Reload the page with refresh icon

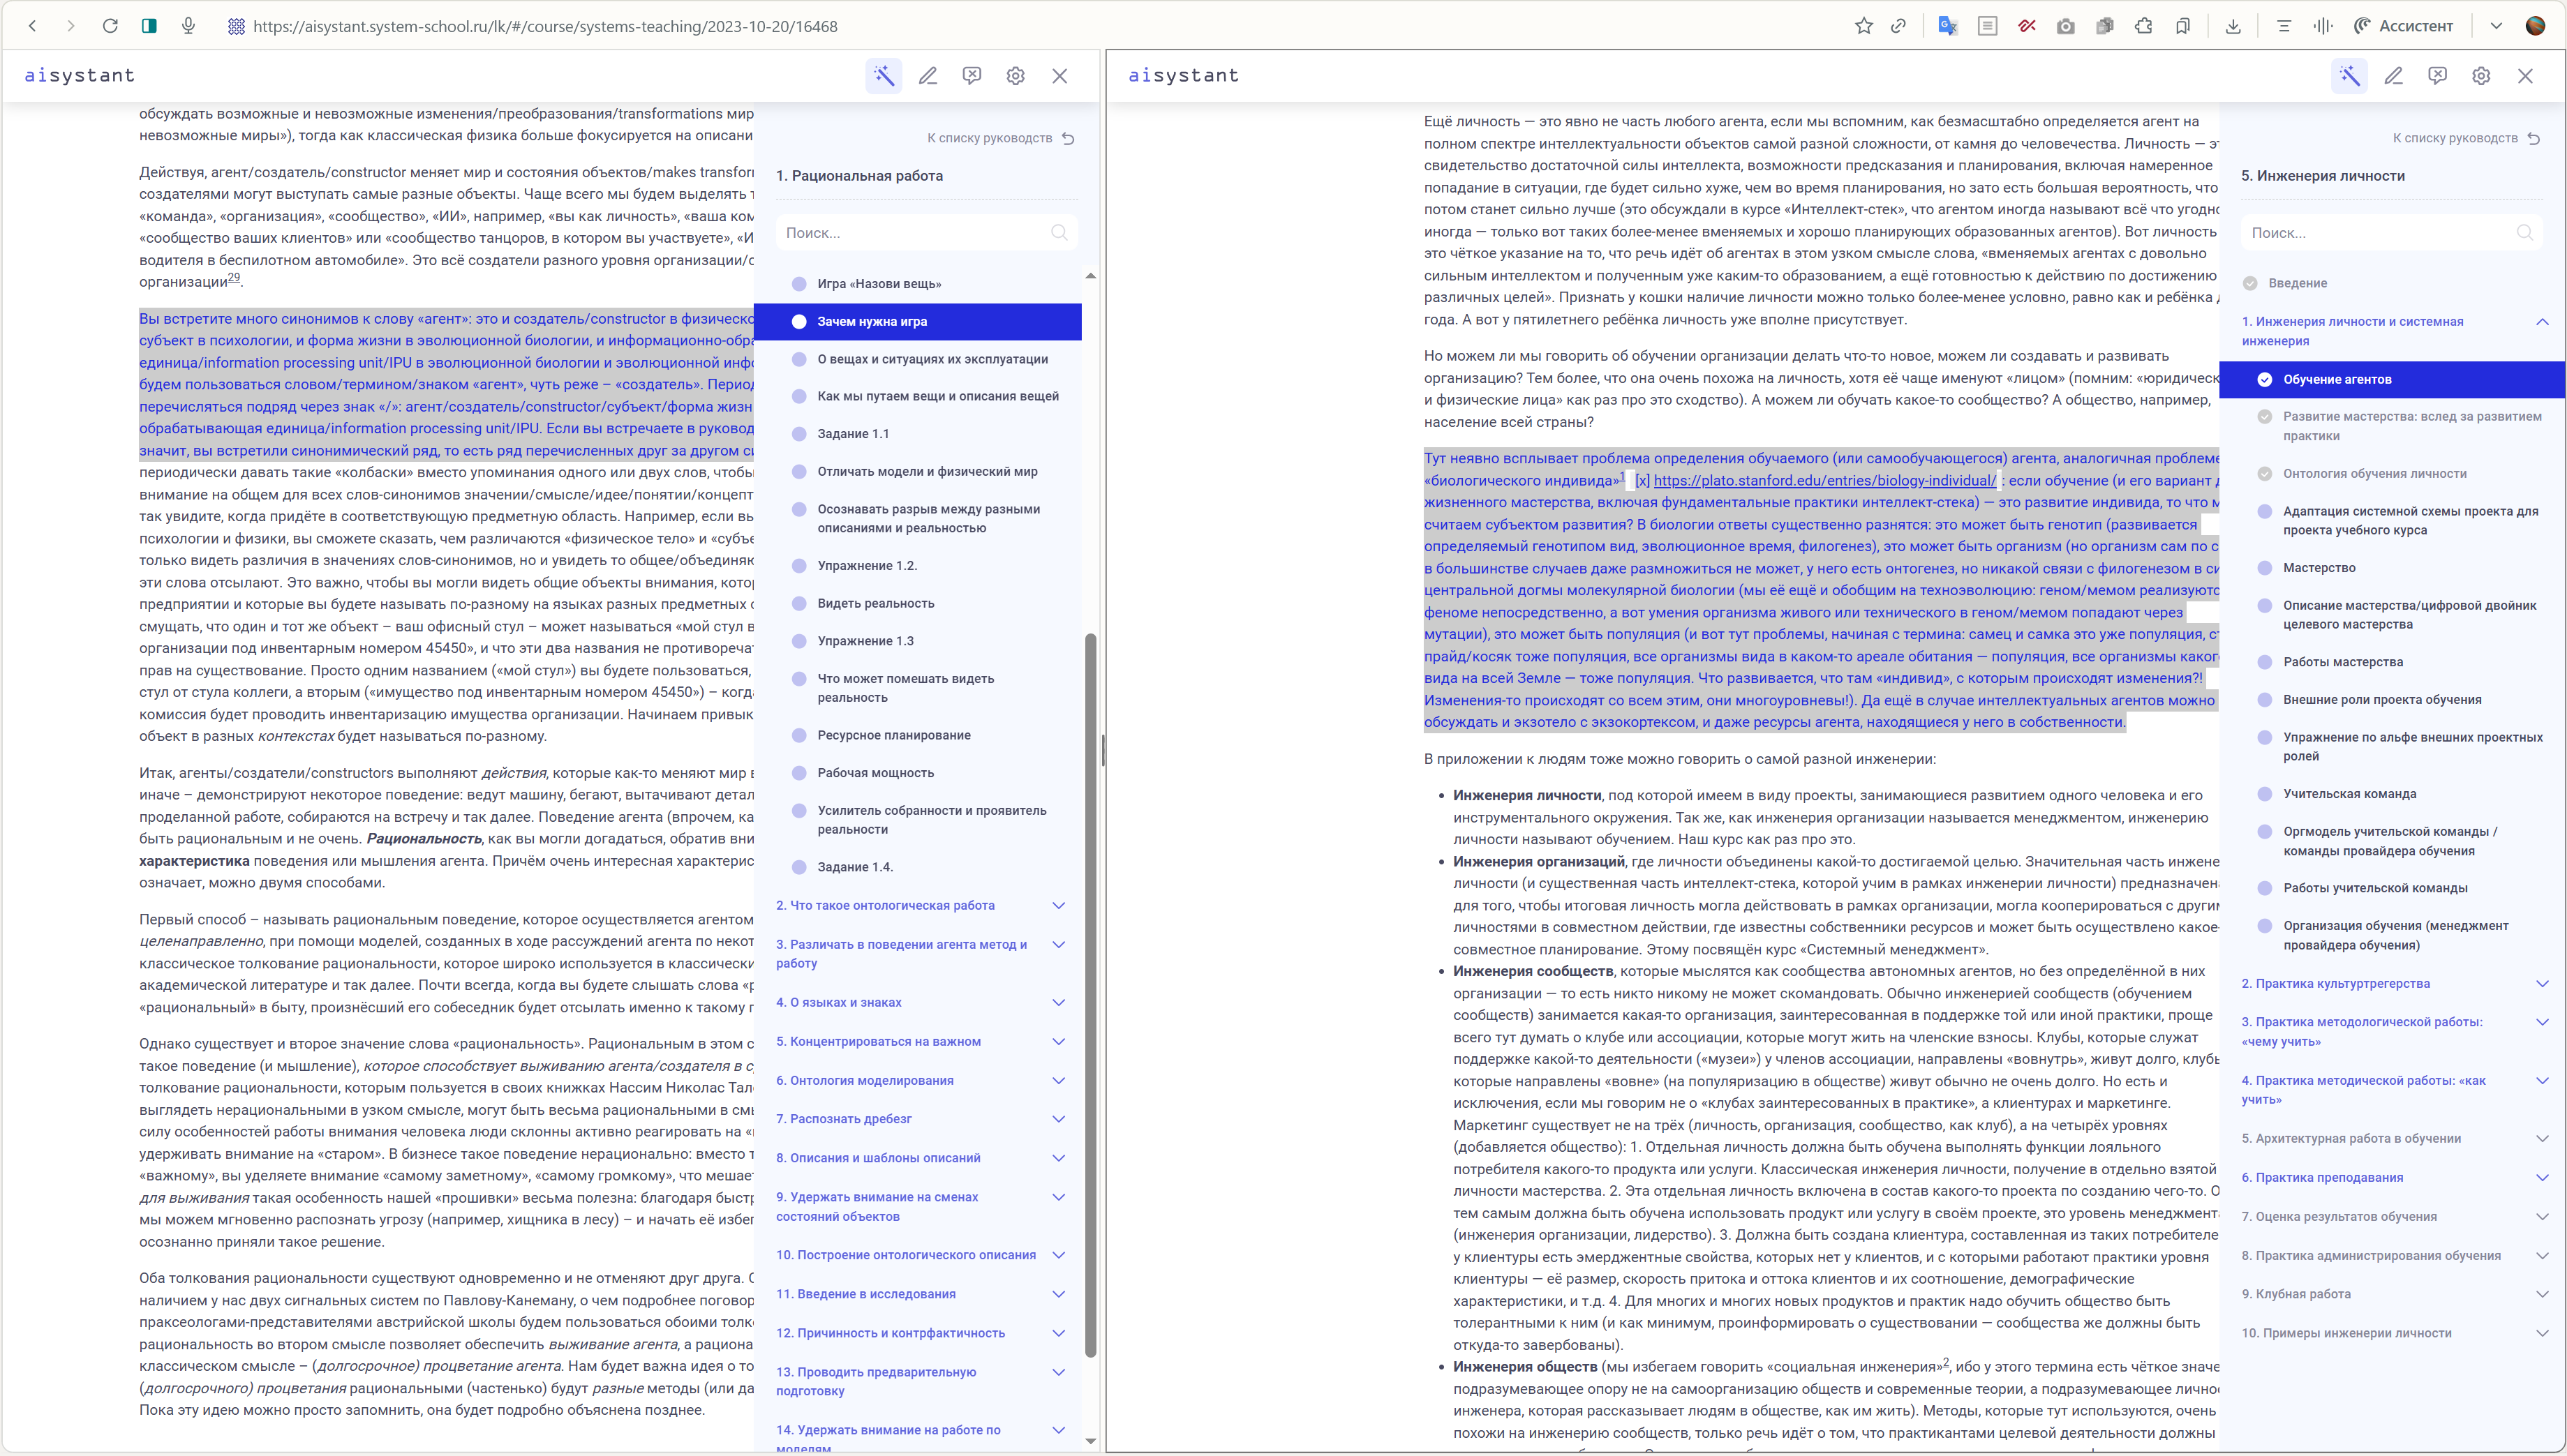pyautogui.click(x=110, y=26)
